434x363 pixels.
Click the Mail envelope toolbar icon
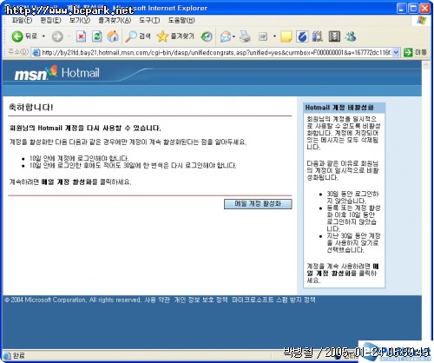[x=226, y=36]
